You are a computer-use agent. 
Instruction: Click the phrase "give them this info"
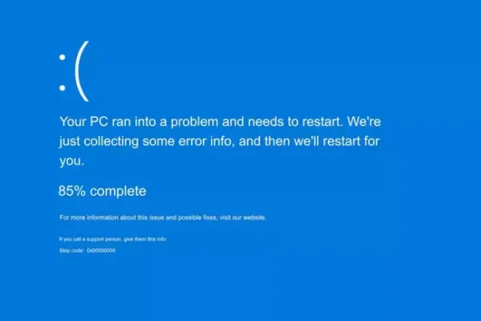[x=145, y=239]
